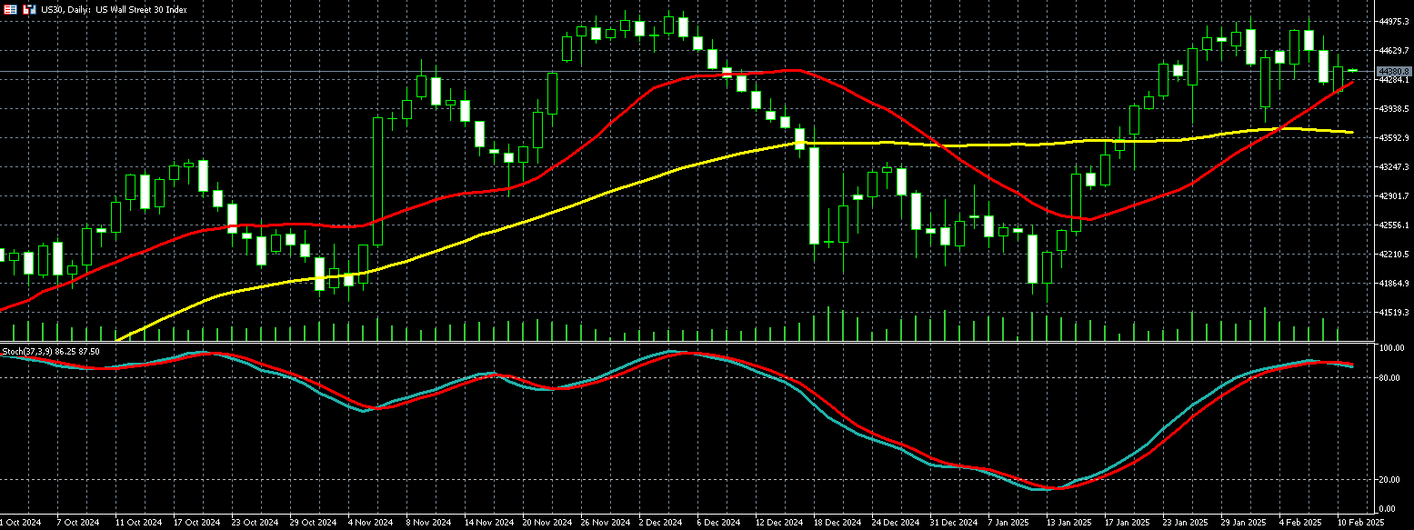
Task: Click the 44975.3 price scale label
Action: [1393, 21]
